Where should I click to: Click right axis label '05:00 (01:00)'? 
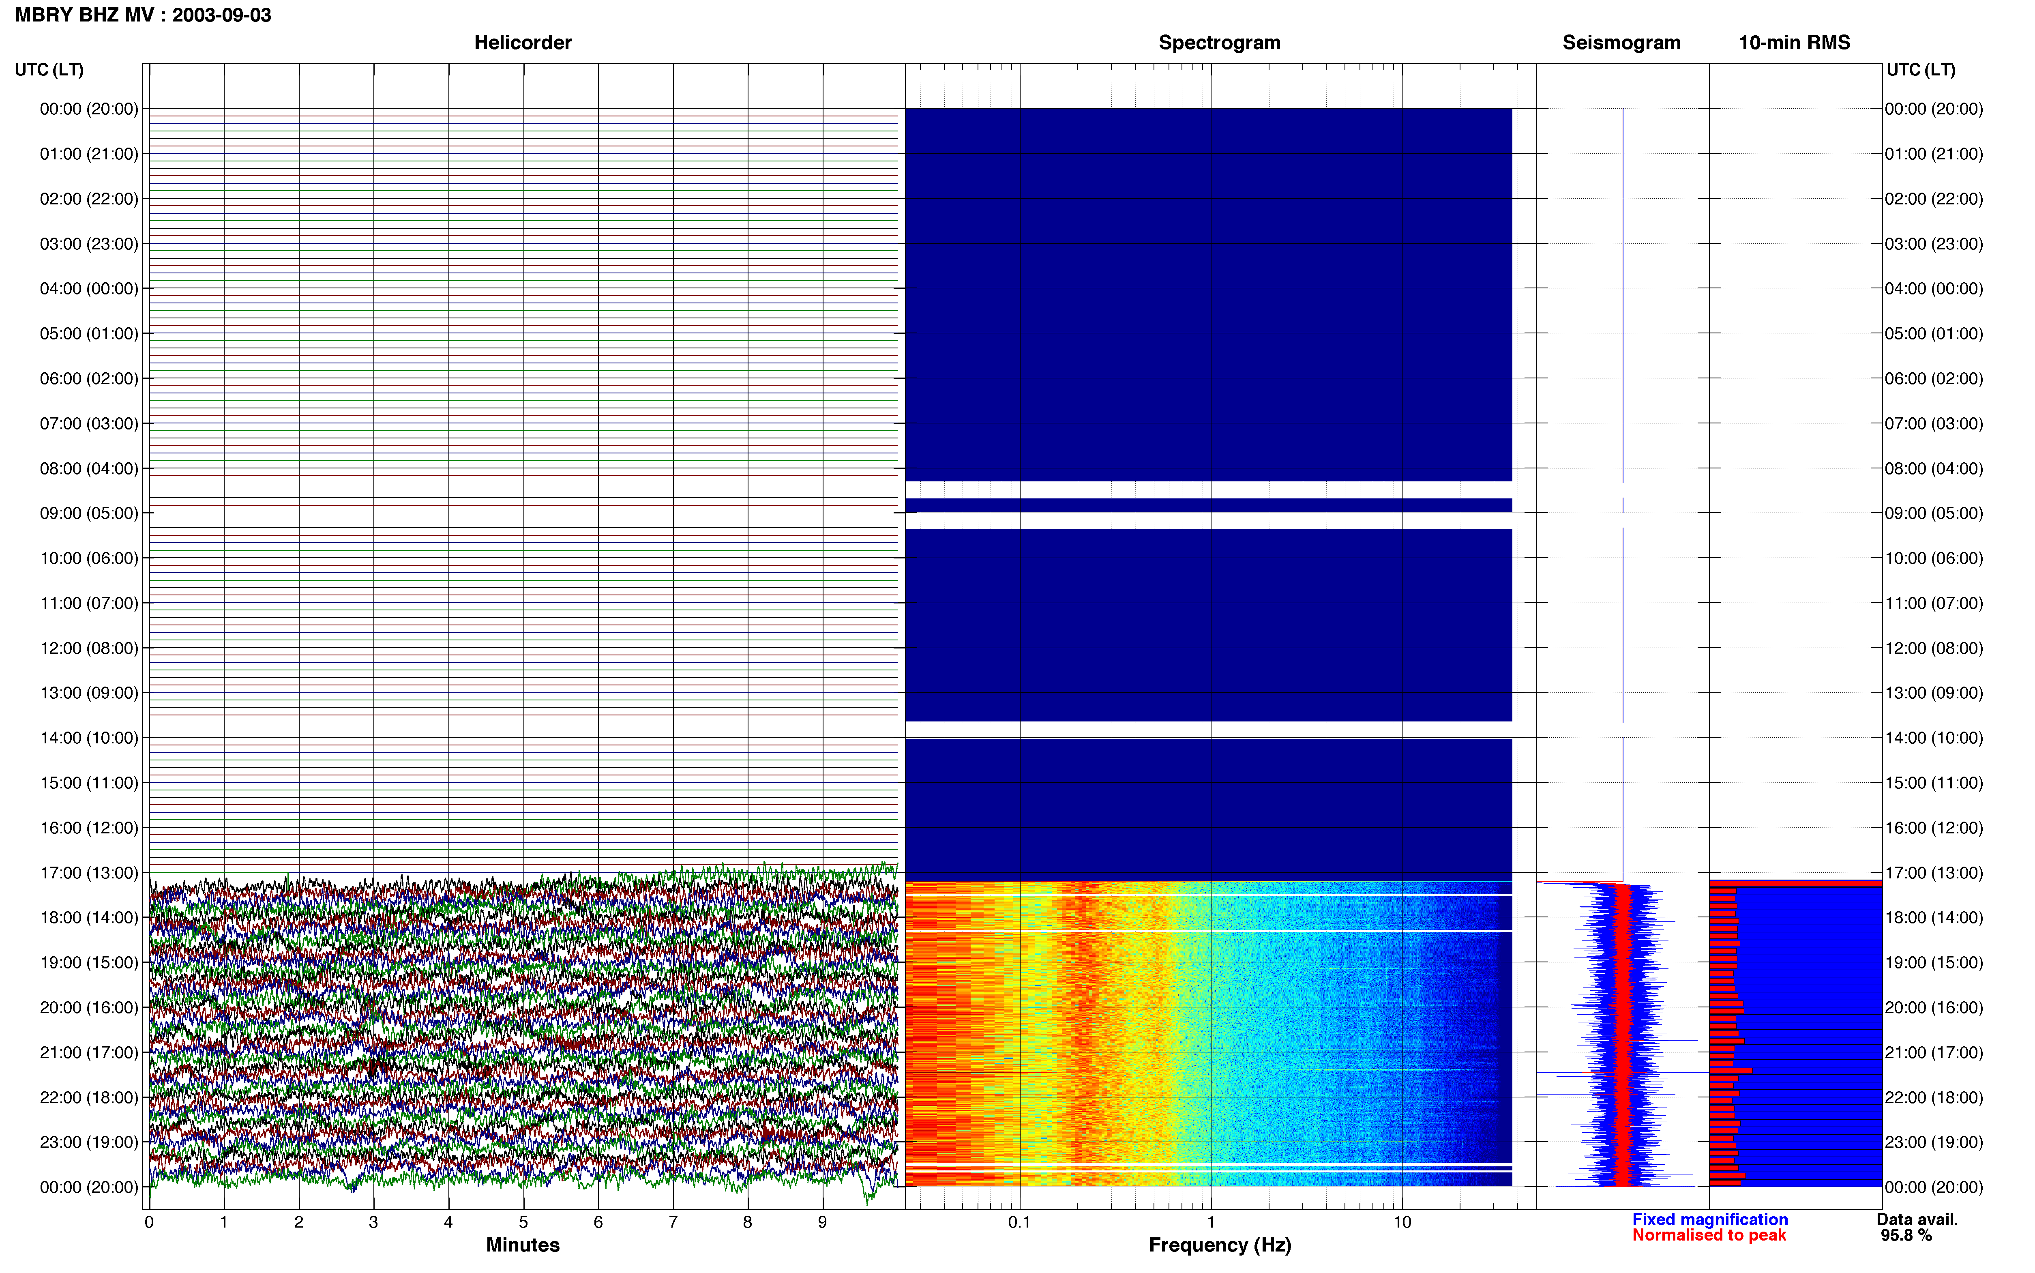[1934, 334]
